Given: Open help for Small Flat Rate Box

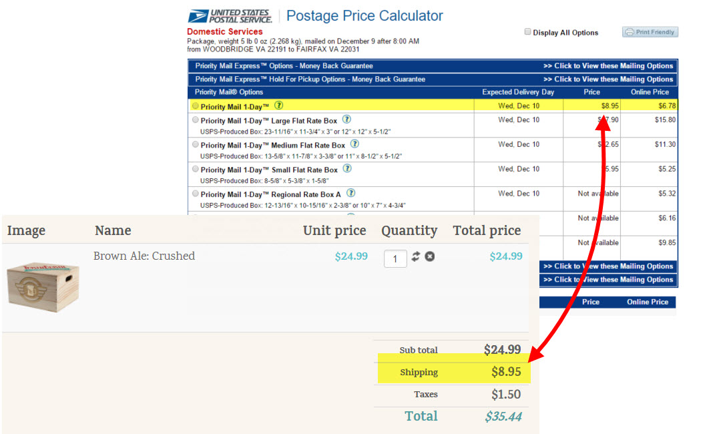Looking at the screenshot, I should (x=347, y=169).
